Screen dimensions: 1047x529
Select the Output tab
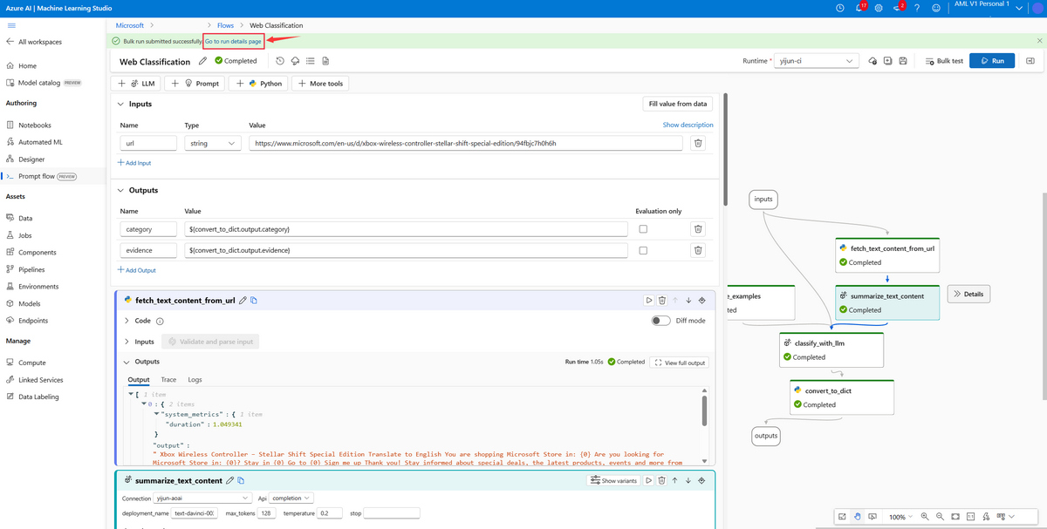point(139,380)
